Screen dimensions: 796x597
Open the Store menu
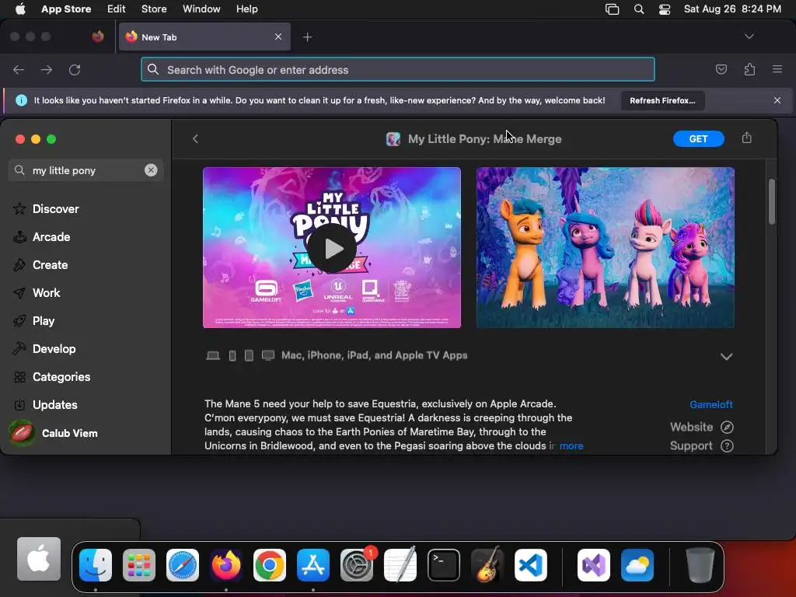tap(154, 9)
